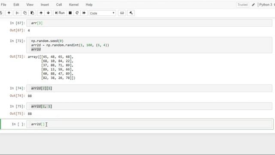Run the current cell
This screenshot has height=155, width=275.
click(60, 13)
